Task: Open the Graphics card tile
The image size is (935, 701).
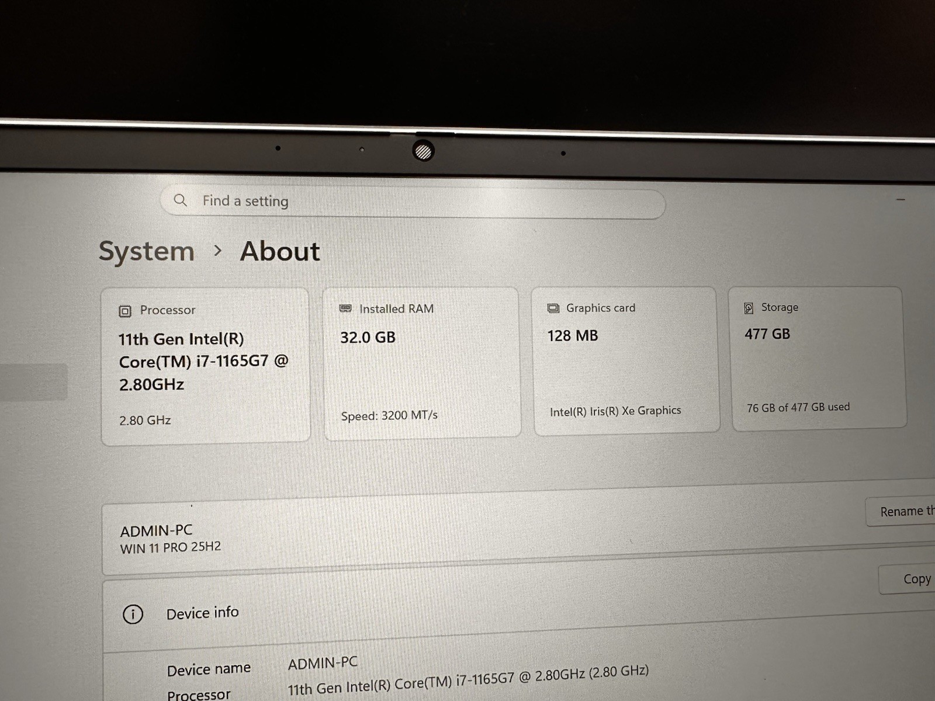Action: [x=625, y=360]
